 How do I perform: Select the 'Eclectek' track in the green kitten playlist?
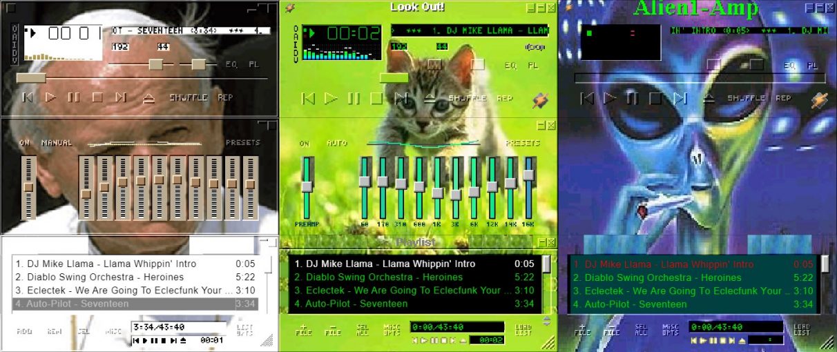(x=414, y=291)
